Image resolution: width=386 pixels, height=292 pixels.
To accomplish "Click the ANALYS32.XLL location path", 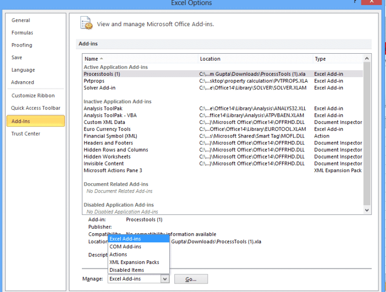I will [253, 108].
